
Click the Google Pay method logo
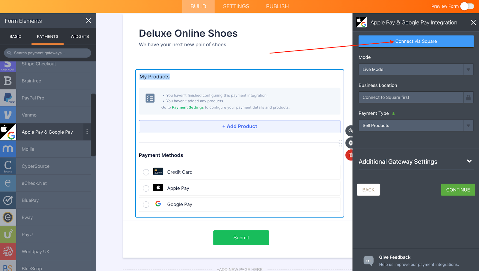pos(158,204)
